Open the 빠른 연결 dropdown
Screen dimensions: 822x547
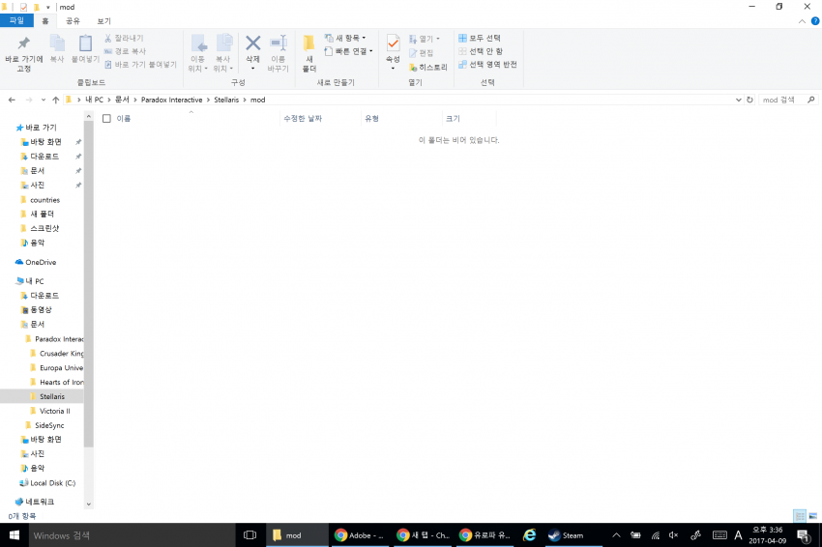point(348,51)
